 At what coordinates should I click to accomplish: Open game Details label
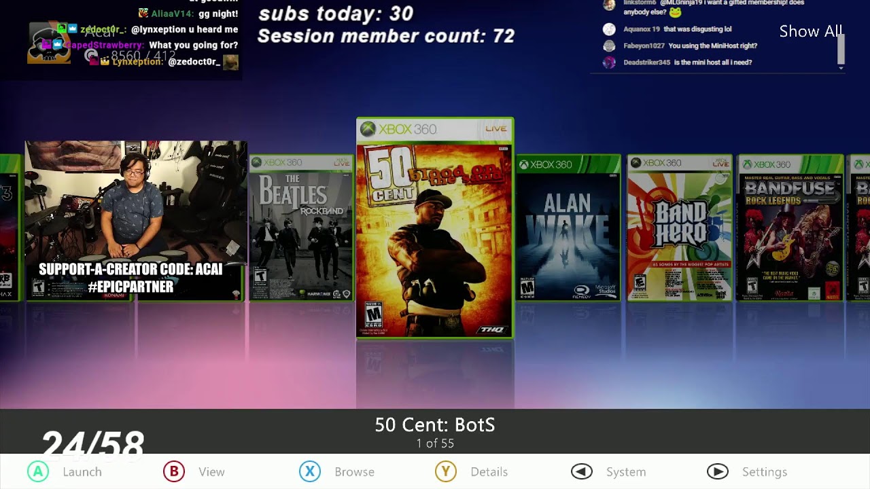(x=489, y=472)
